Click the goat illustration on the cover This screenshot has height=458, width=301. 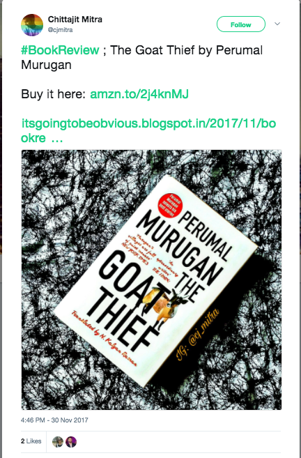165,304
